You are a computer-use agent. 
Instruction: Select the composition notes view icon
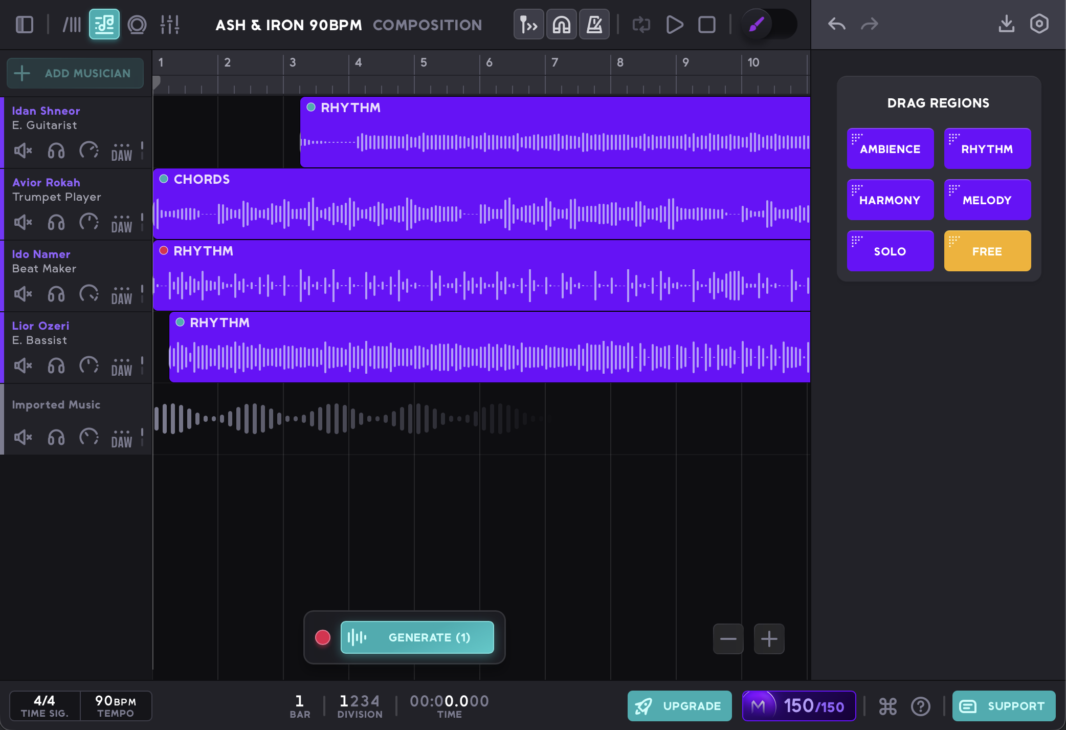pyautogui.click(x=104, y=24)
